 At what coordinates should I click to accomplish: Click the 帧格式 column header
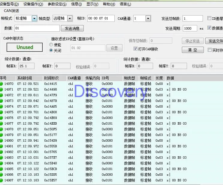(147, 78)
